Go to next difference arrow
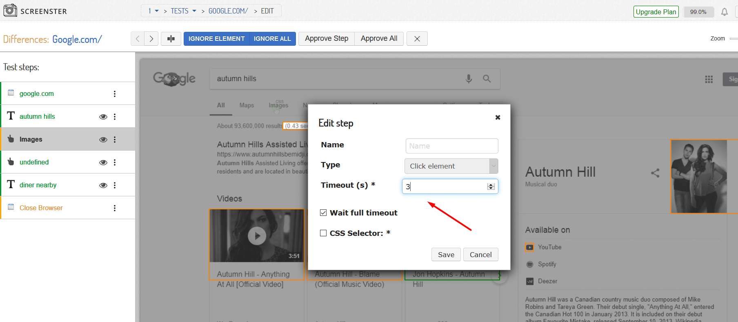738x322 pixels. click(x=151, y=39)
